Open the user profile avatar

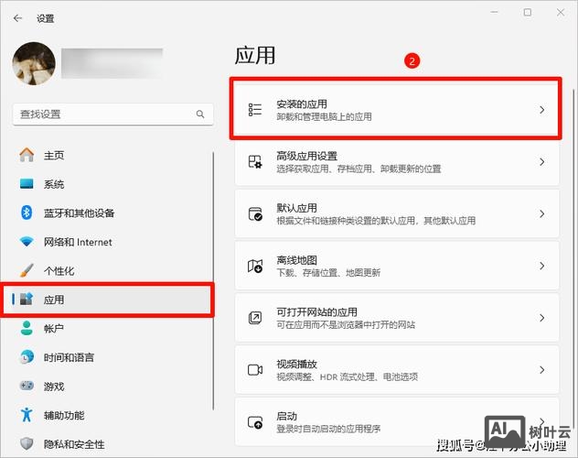click(34, 63)
